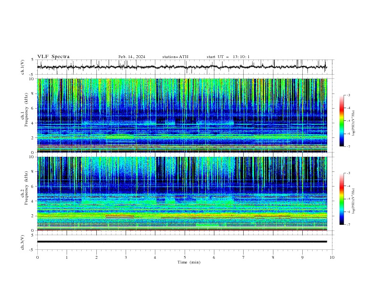Click the ch.3 flat black trace

(182, 242)
